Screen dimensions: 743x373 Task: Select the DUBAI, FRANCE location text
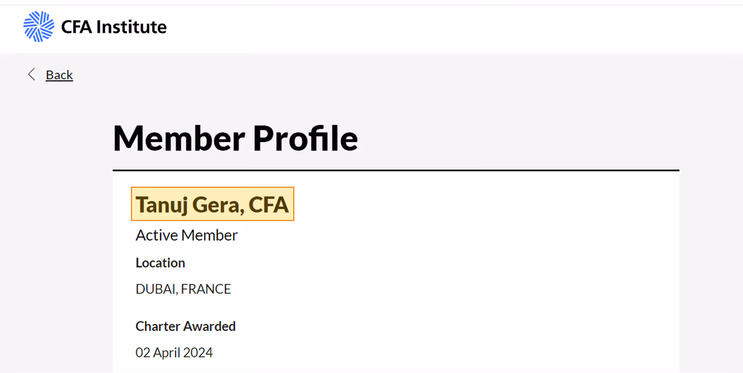[x=183, y=289]
